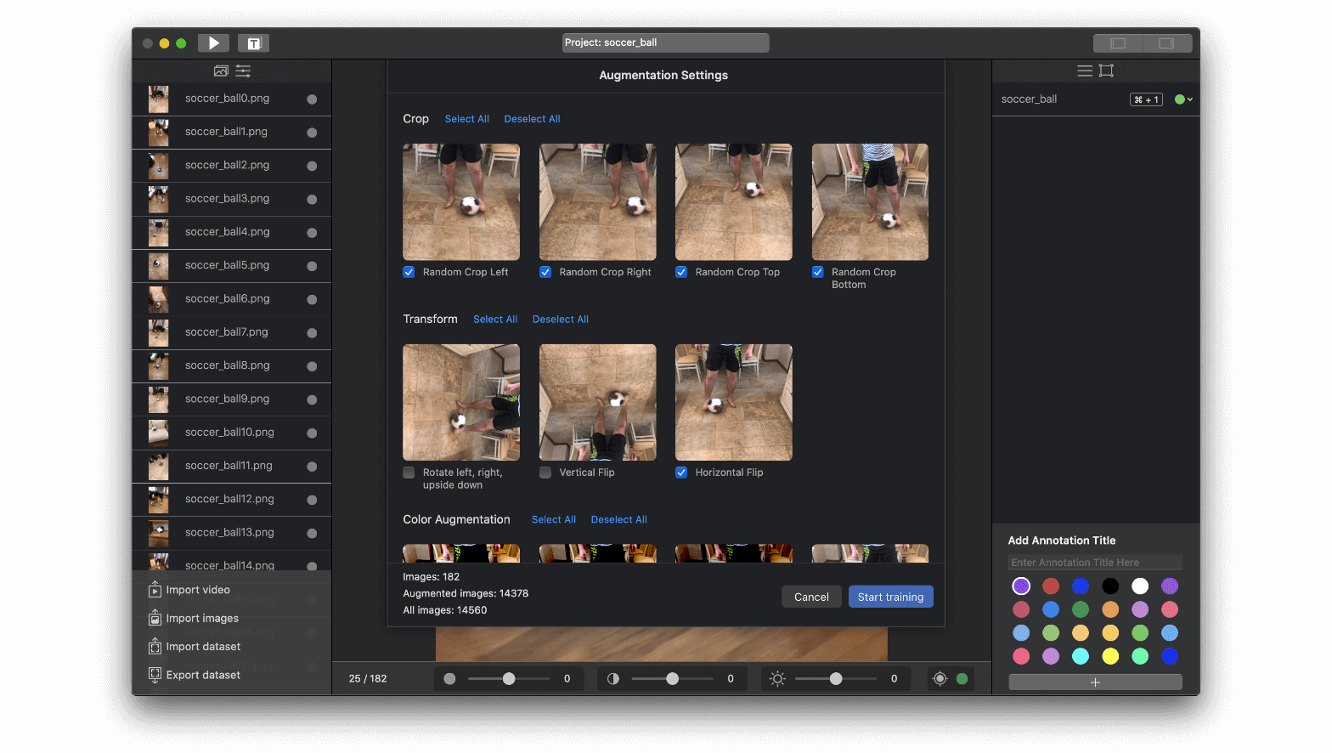Click Select All for Transform section

pos(495,320)
